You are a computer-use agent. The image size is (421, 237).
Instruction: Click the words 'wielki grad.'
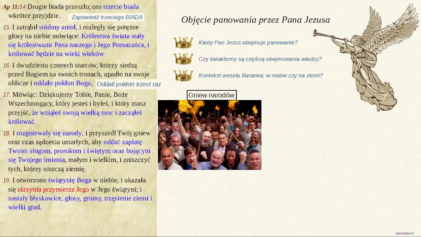pyautogui.click(x=25, y=207)
